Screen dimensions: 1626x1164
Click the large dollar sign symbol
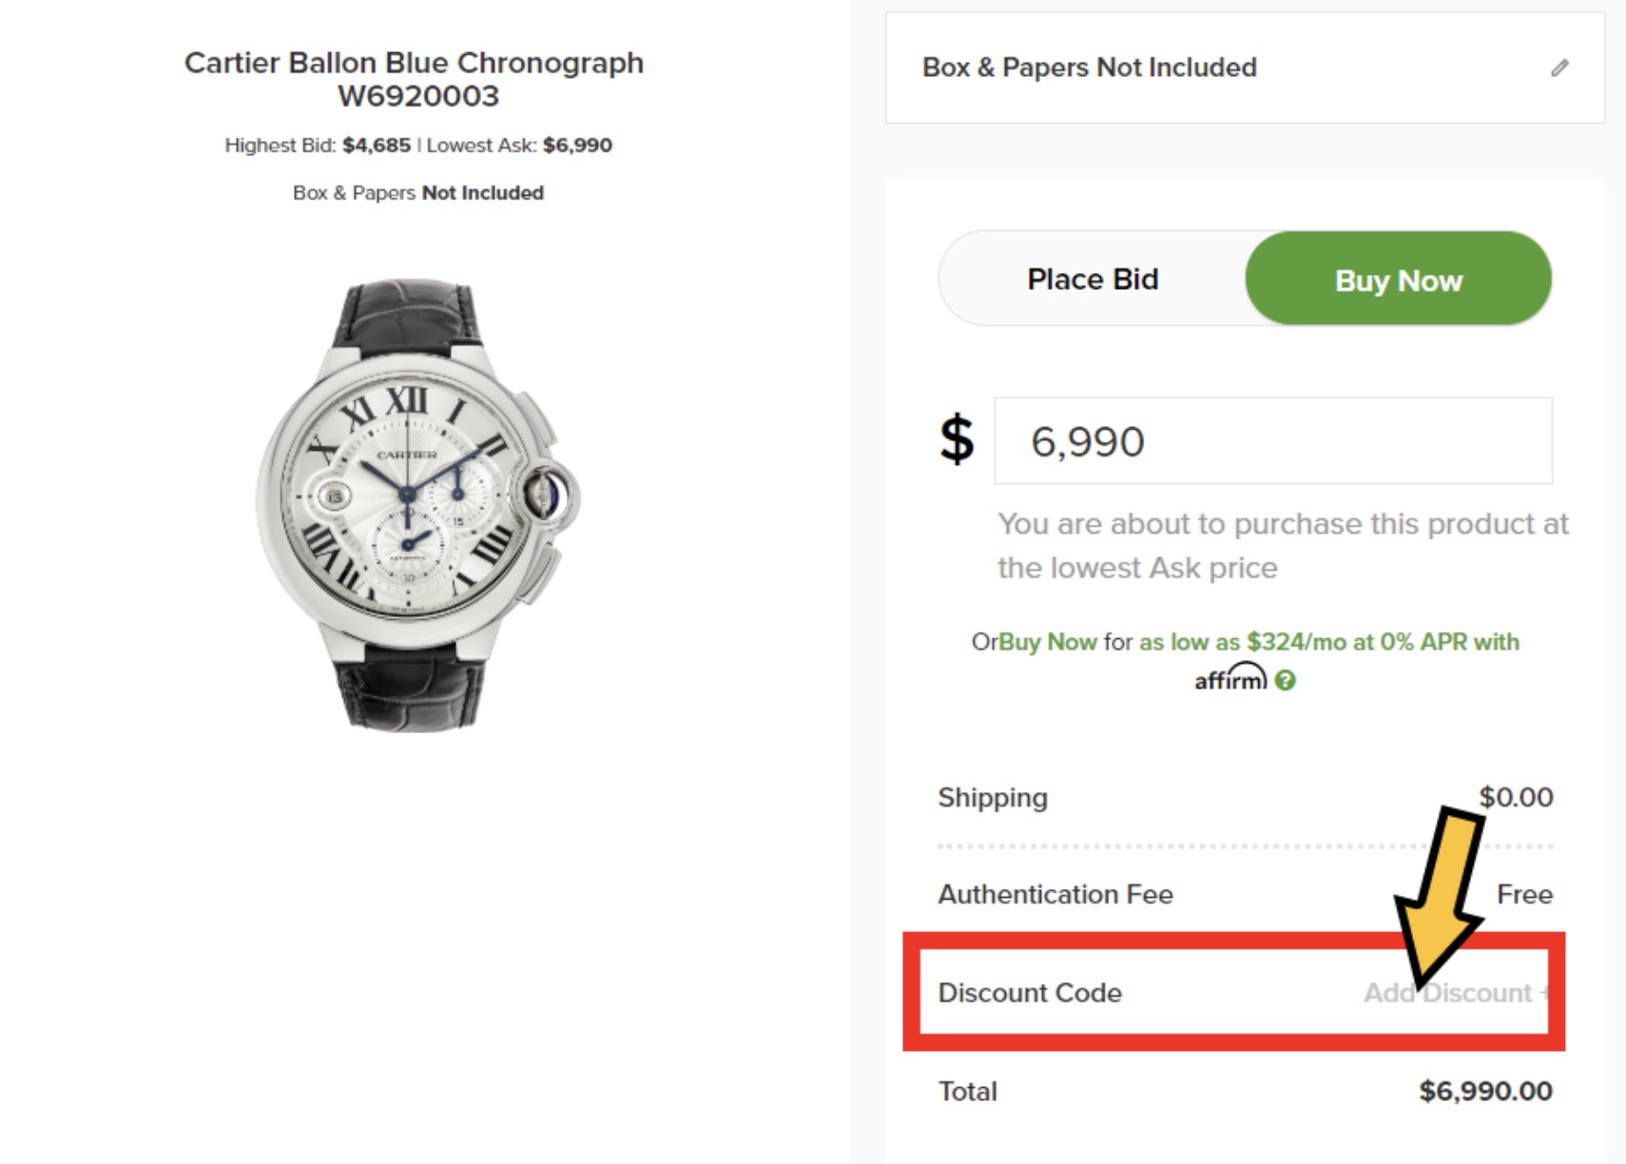pyautogui.click(x=957, y=439)
